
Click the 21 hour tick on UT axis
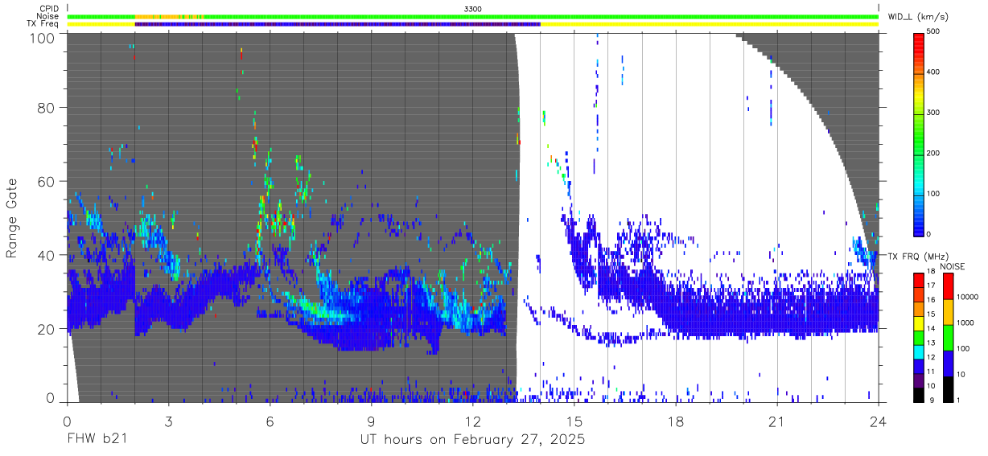[x=776, y=421]
